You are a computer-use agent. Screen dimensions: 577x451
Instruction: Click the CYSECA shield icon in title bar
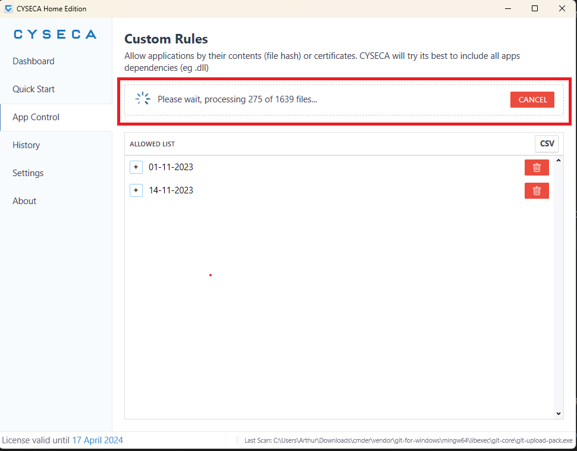[x=8, y=8]
